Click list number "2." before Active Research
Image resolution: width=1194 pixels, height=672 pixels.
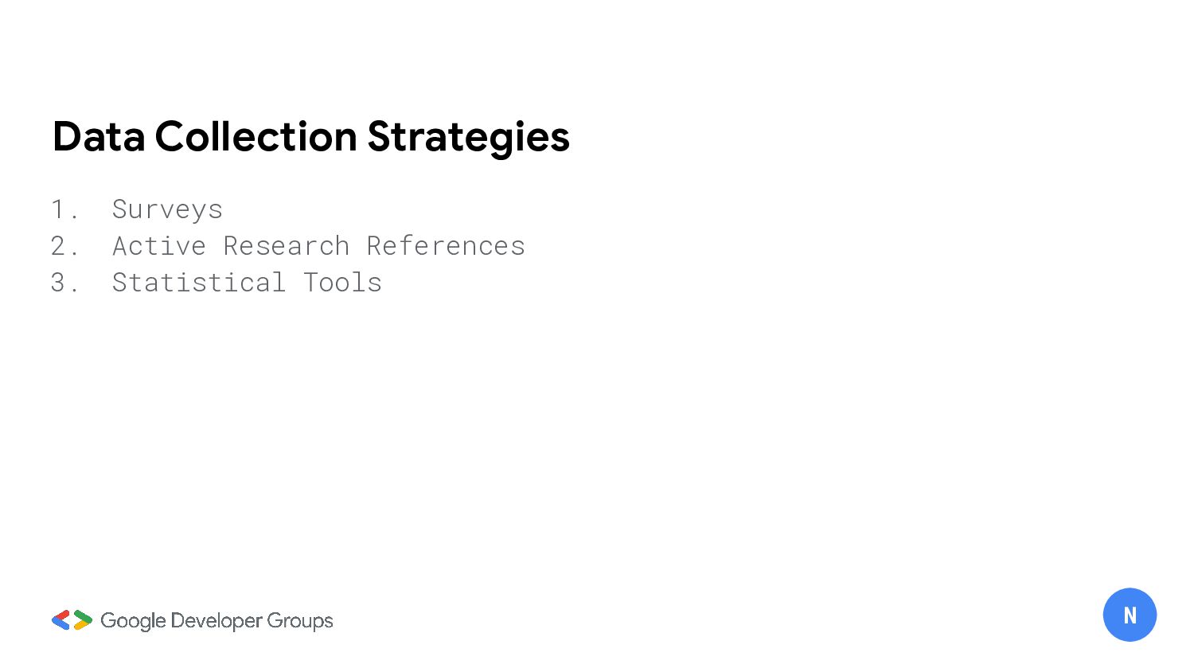tap(64, 246)
